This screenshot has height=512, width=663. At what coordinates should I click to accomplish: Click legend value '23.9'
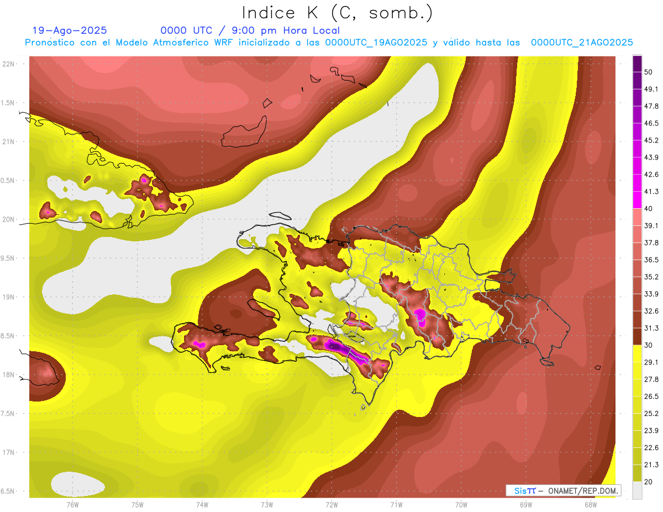(x=651, y=430)
